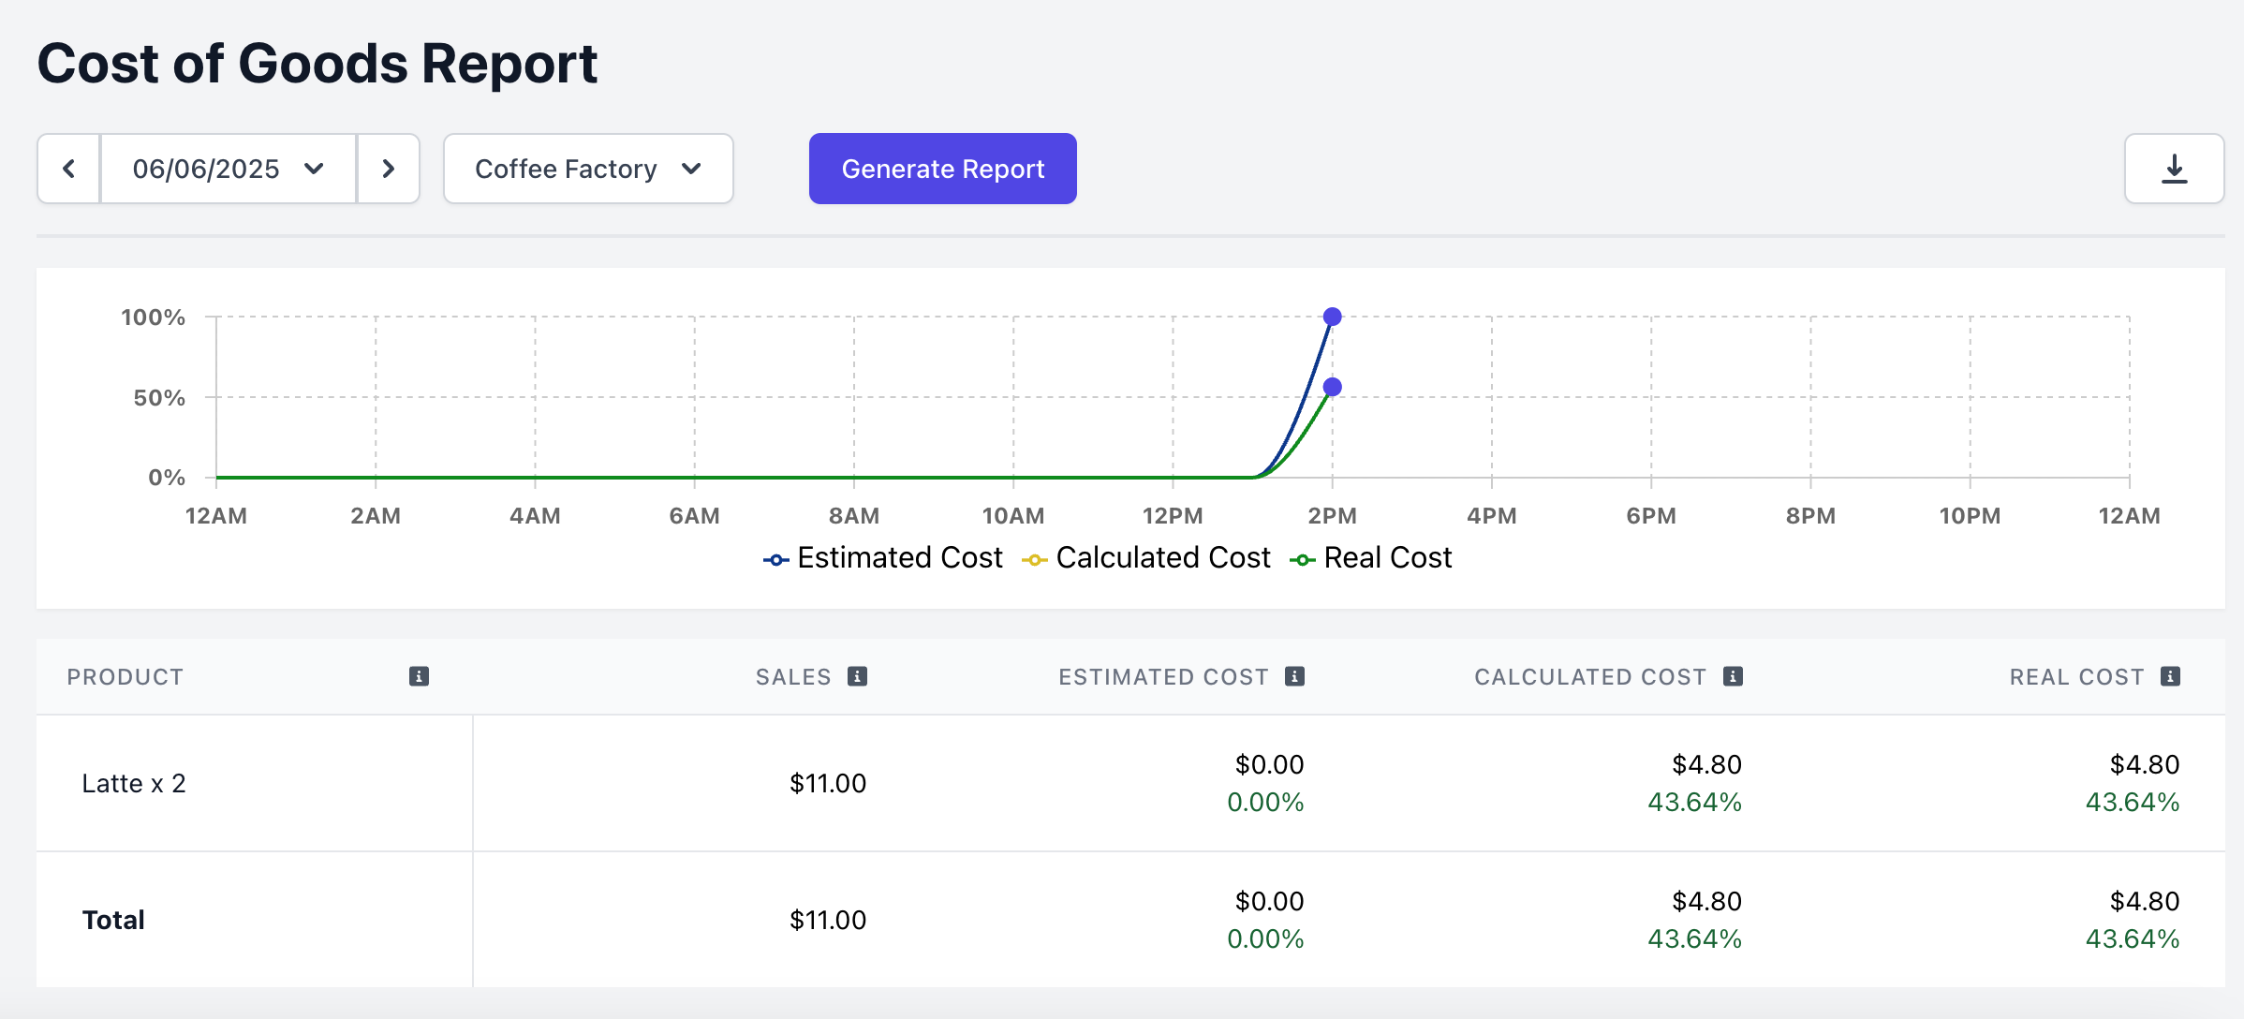This screenshot has height=1019, width=2244.
Task: Click the download report icon
Action: coord(2174,169)
